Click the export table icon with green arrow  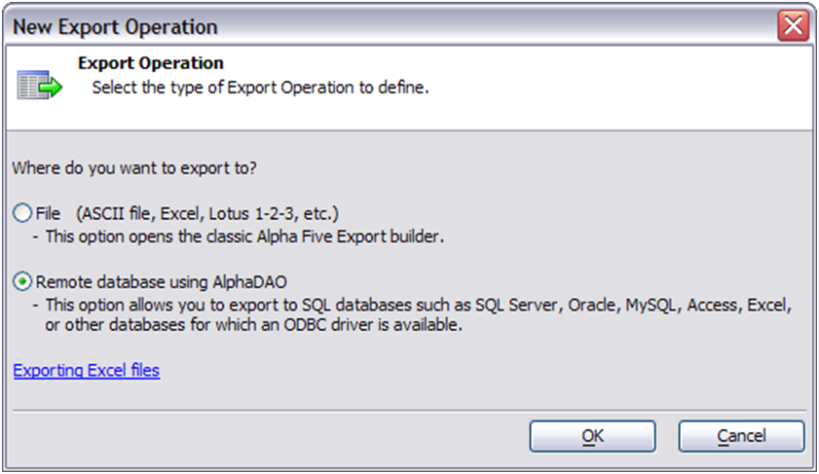(x=40, y=85)
